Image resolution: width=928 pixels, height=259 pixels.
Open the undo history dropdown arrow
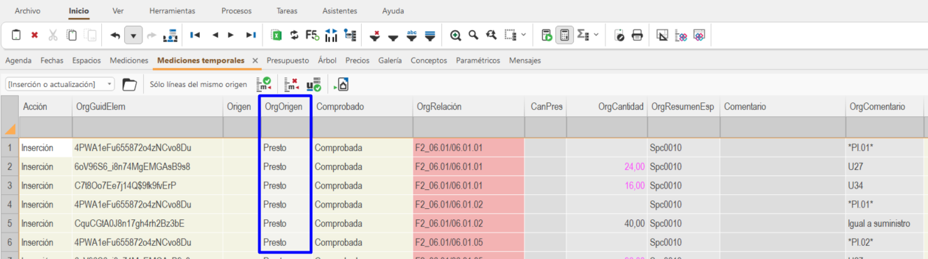(x=134, y=35)
